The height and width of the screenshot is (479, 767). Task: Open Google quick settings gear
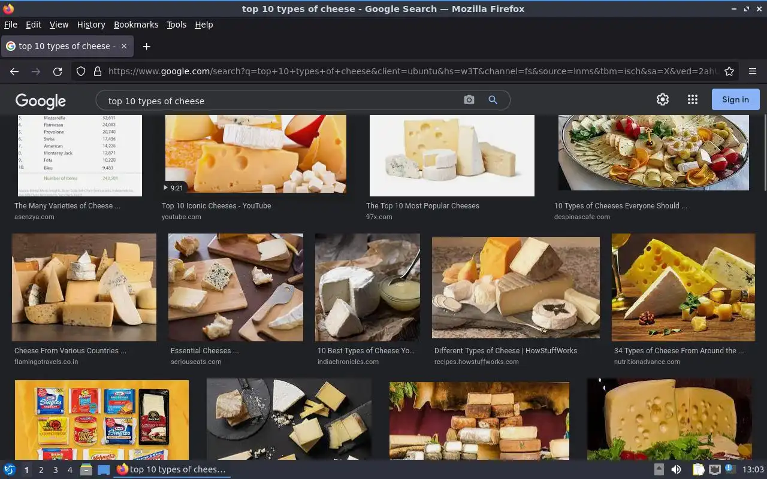[663, 100]
